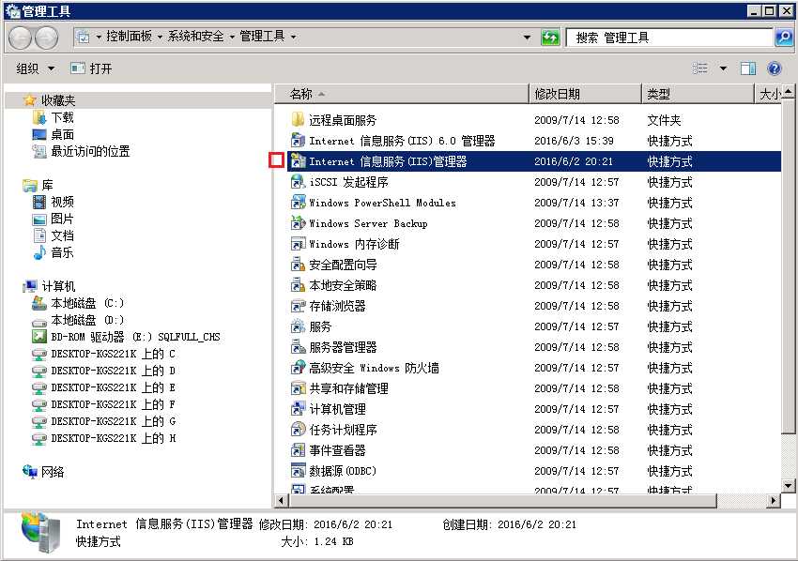The height and width of the screenshot is (561, 798).
Task: Click the vertical scrollbar down arrow
Action: point(788,486)
